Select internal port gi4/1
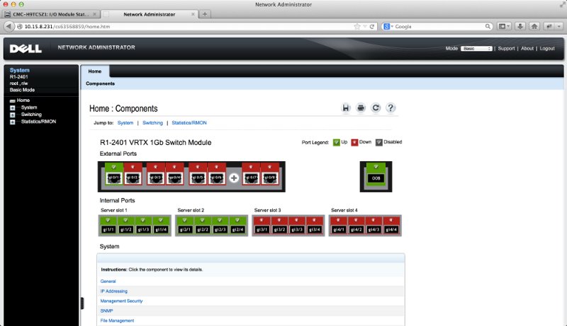 [339, 226]
